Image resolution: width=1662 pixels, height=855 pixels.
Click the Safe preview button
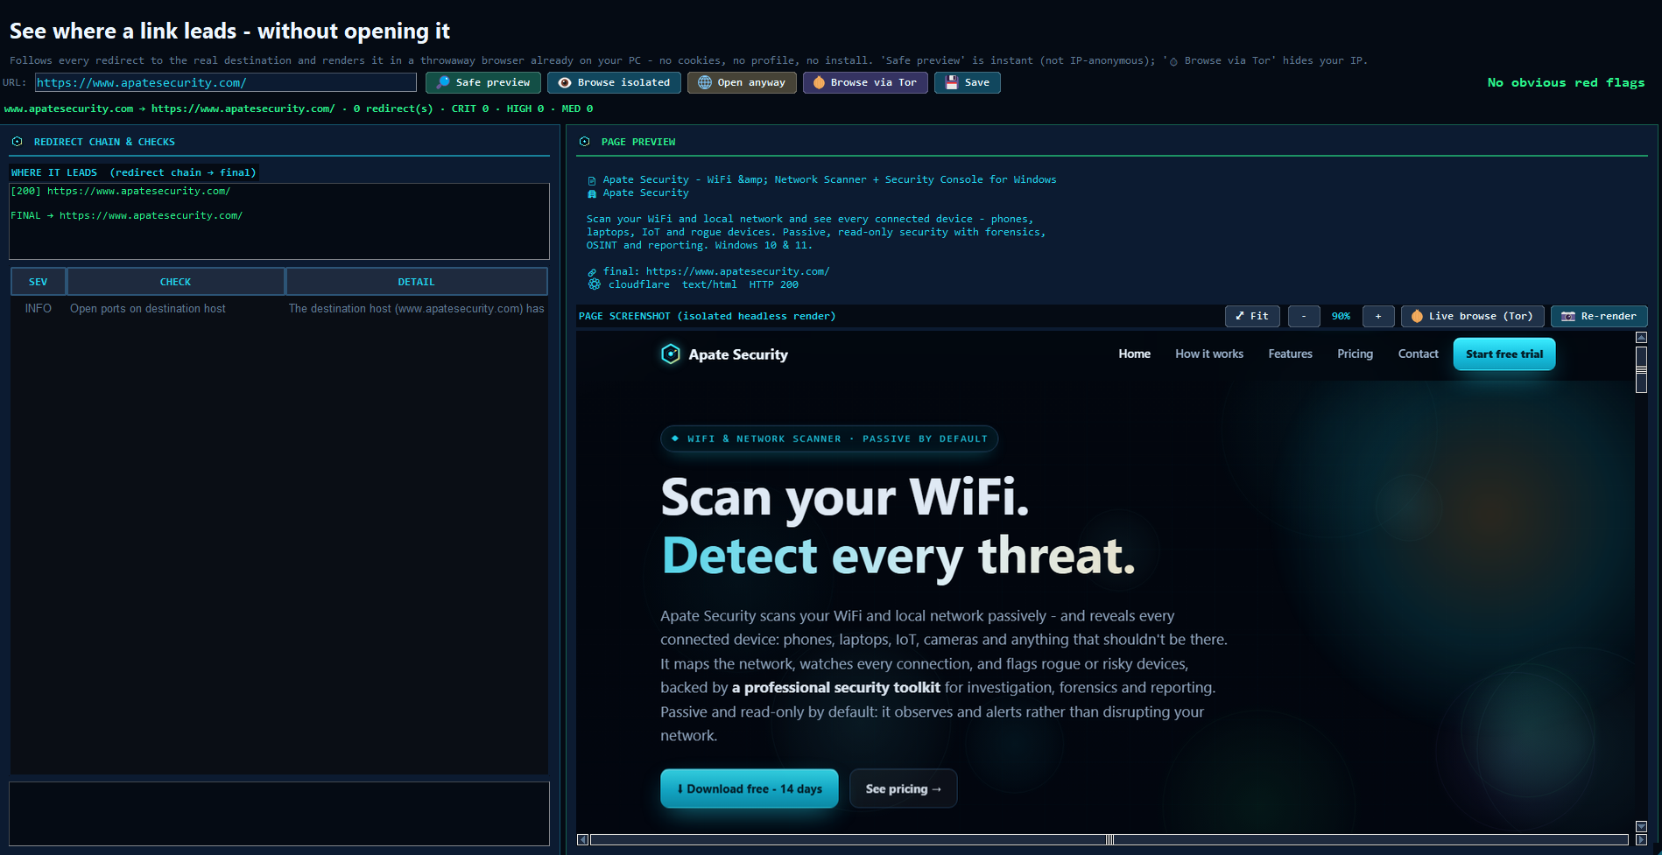click(x=482, y=82)
